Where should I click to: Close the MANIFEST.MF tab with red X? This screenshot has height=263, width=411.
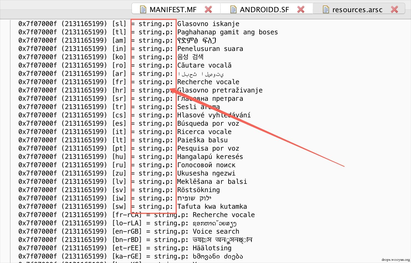pos(208,9)
